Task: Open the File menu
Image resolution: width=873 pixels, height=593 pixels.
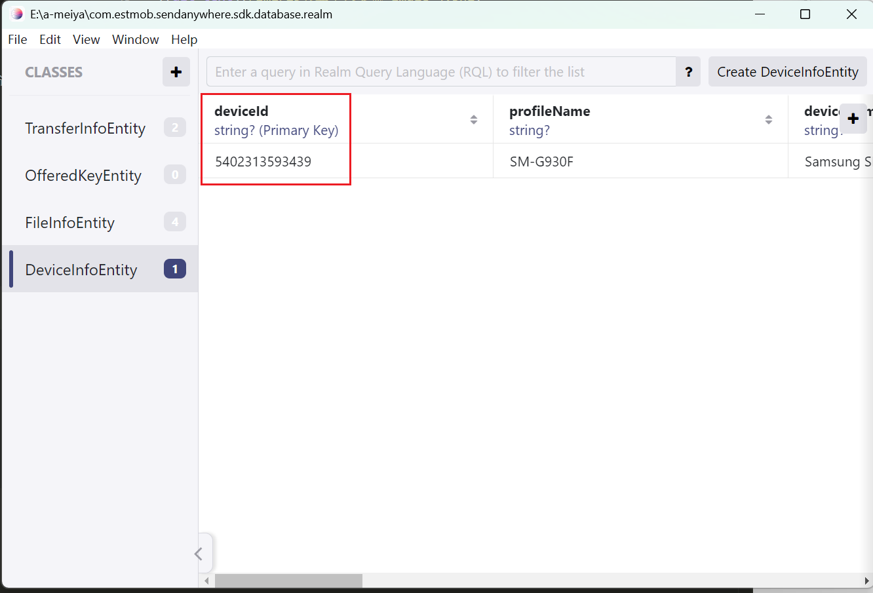Action: pyautogui.click(x=18, y=39)
